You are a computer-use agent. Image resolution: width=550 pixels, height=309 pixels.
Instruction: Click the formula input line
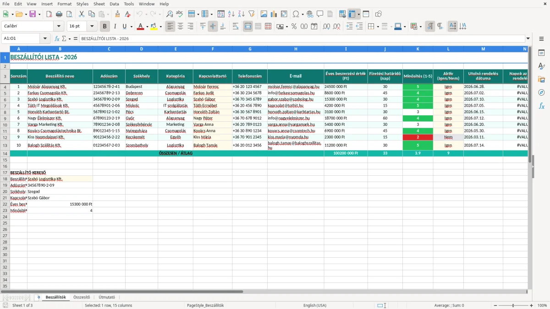pos(302,39)
